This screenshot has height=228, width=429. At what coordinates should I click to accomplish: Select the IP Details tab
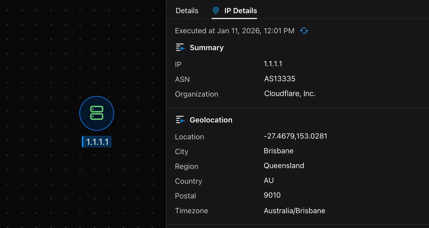coord(234,11)
